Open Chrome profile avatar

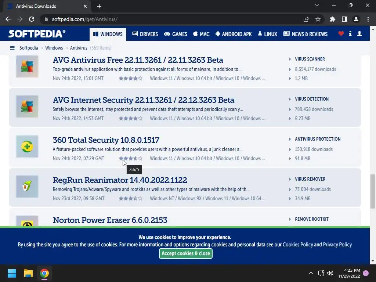pyautogui.click(x=356, y=19)
